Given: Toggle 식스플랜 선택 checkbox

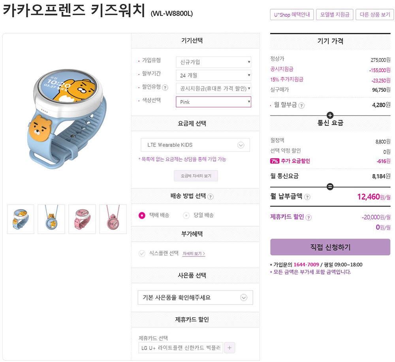Looking at the screenshot, I should pos(142,253).
